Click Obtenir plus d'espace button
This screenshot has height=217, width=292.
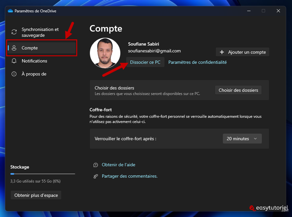click(36, 195)
